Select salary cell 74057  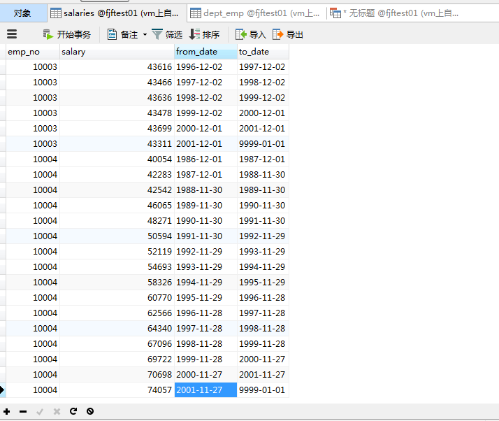click(117, 390)
